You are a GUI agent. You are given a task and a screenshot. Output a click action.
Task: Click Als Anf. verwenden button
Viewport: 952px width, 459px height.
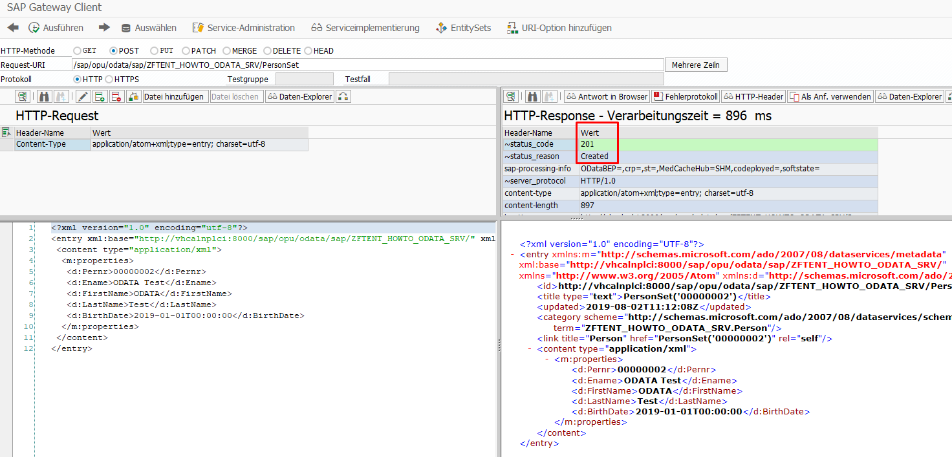pos(830,96)
